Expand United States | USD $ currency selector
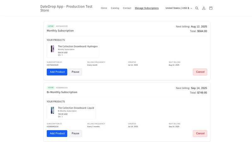Viewport: 252px width, 142px height. (179, 8)
